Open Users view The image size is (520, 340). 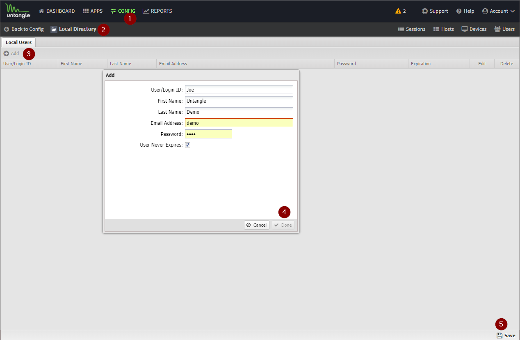(x=509, y=29)
